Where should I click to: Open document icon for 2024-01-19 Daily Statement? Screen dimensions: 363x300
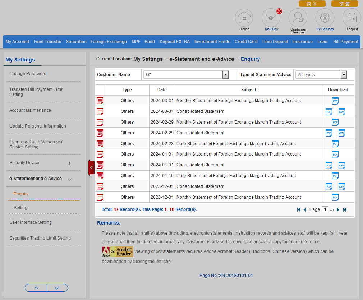click(x=100, y=176)
